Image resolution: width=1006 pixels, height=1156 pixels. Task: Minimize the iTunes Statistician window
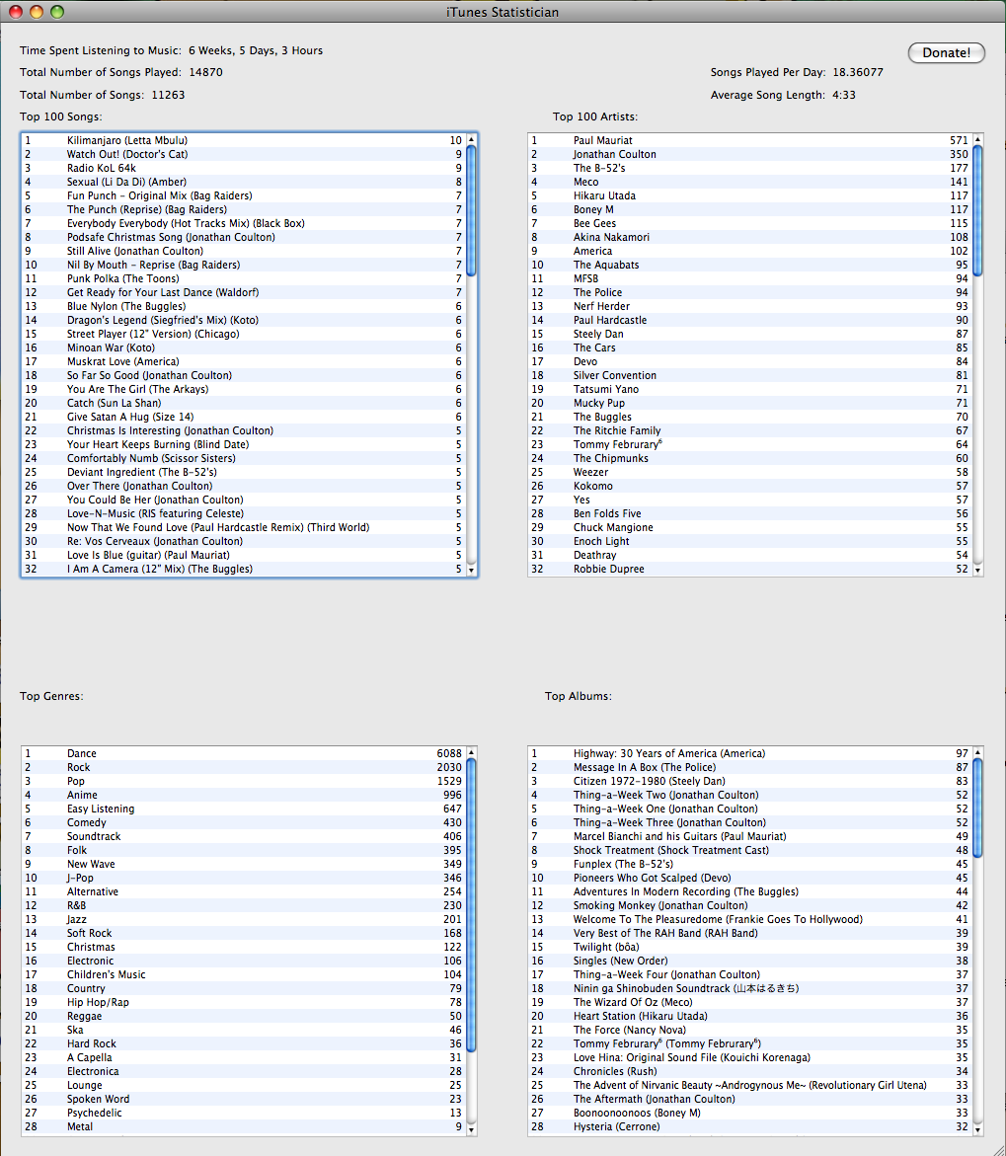coord(37,12)
